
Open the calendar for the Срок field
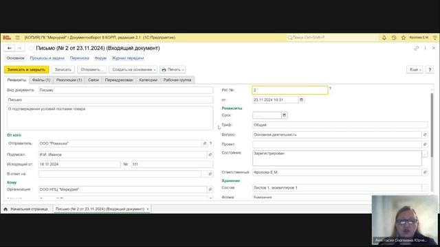coord(284,115)
